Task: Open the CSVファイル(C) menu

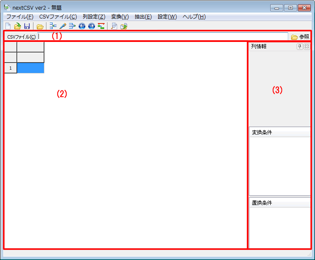Action: point(58,17)
